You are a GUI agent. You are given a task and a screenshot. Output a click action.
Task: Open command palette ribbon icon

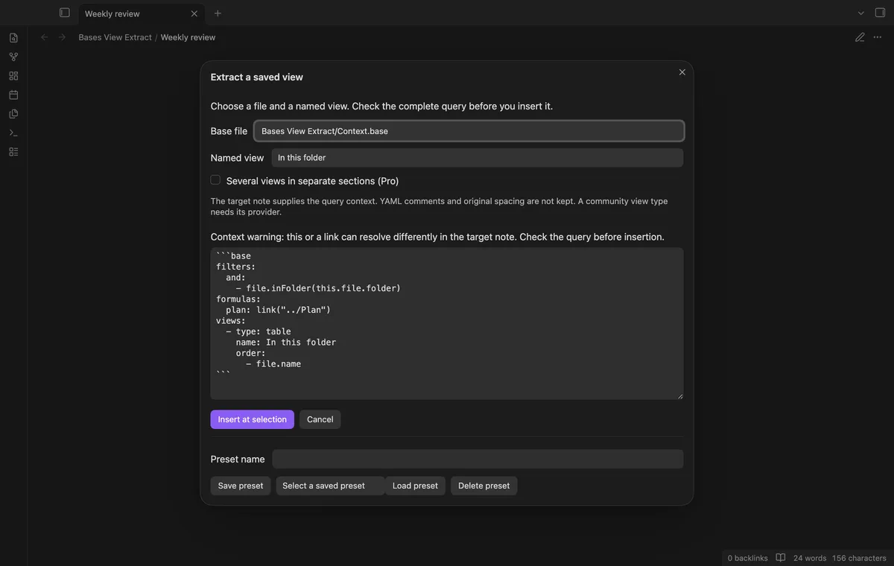coord(13,133)
